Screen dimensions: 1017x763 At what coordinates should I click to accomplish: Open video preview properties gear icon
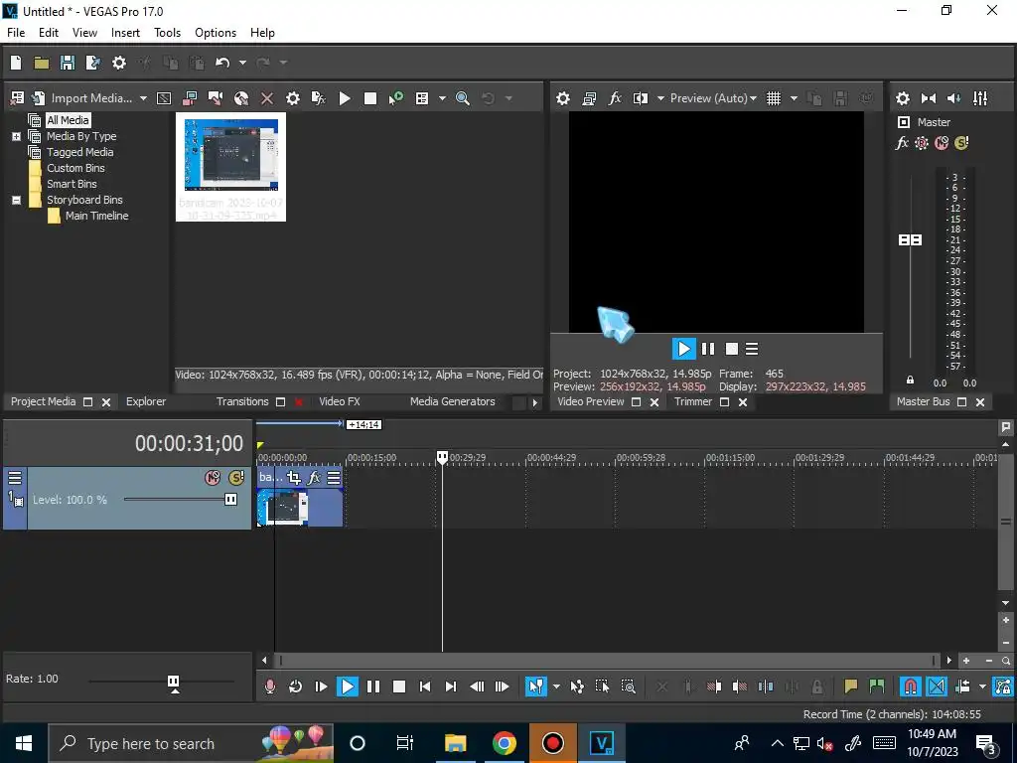click(x=563, y=98)
